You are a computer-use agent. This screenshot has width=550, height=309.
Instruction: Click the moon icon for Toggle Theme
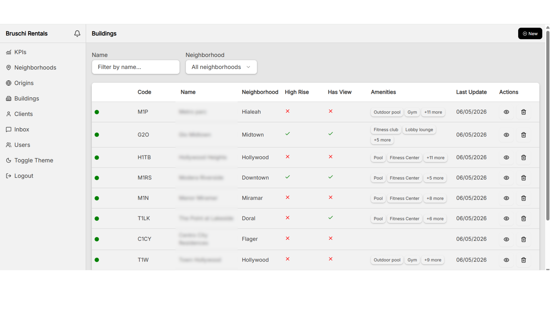click(x=9, y=160)
